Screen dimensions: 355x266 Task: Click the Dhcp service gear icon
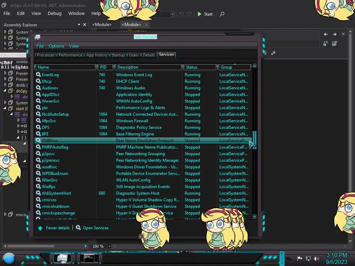[38, 81]
